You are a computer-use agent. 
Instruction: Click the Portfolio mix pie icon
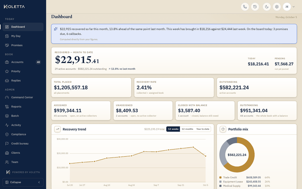(x=223, y=129)
